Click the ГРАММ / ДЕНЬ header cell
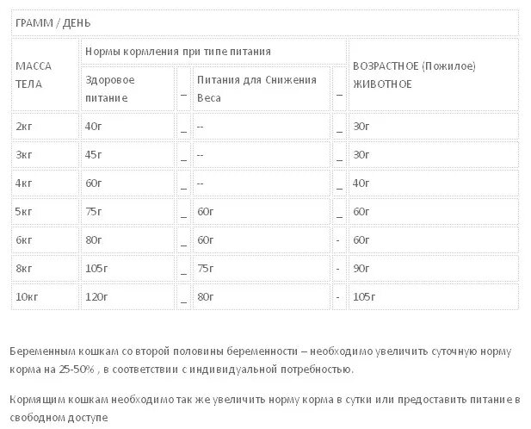Screen dimensions: 531x429 click(x=265, y=23)
